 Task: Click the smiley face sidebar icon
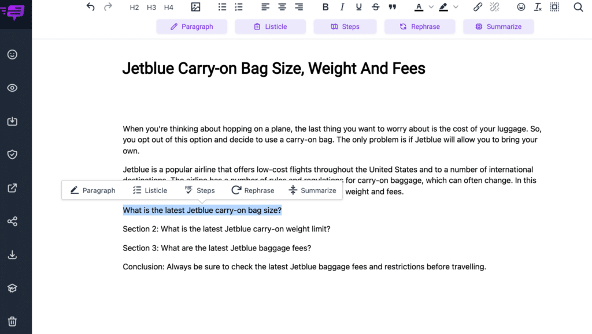pos(12,55)
